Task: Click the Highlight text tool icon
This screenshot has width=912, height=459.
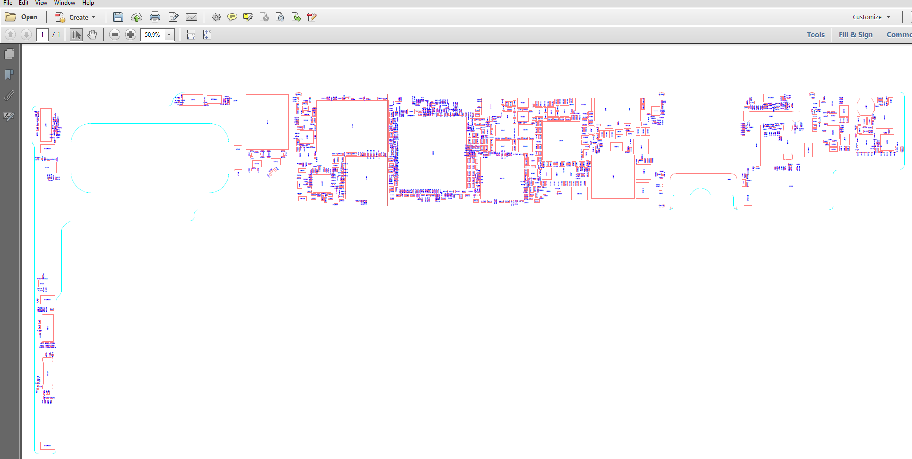Action: click(248, 17)
